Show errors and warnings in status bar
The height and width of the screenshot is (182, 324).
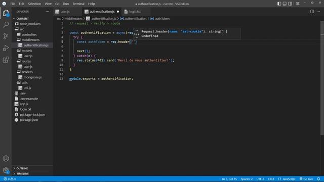[10, 179]
